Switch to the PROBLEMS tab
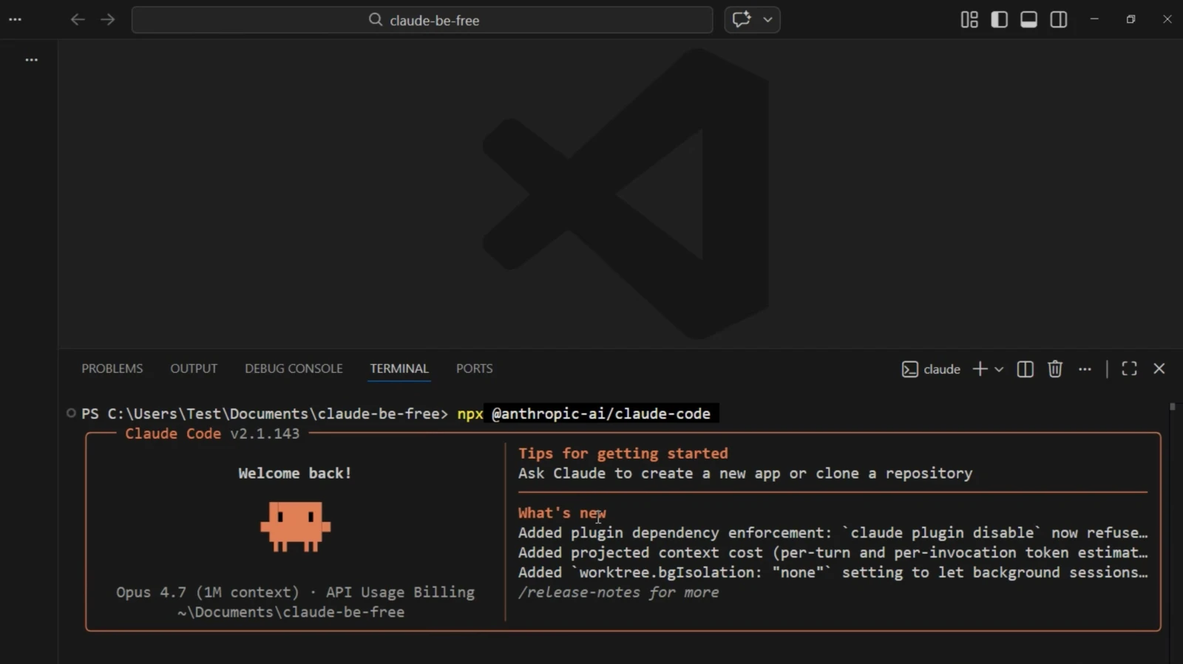The height and width of the screenshot is (664, 1183). pos(112,369)
